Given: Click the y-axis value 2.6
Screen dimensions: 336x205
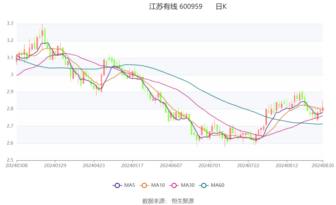Looking at the screenshot, I should (x=10, y=143).
